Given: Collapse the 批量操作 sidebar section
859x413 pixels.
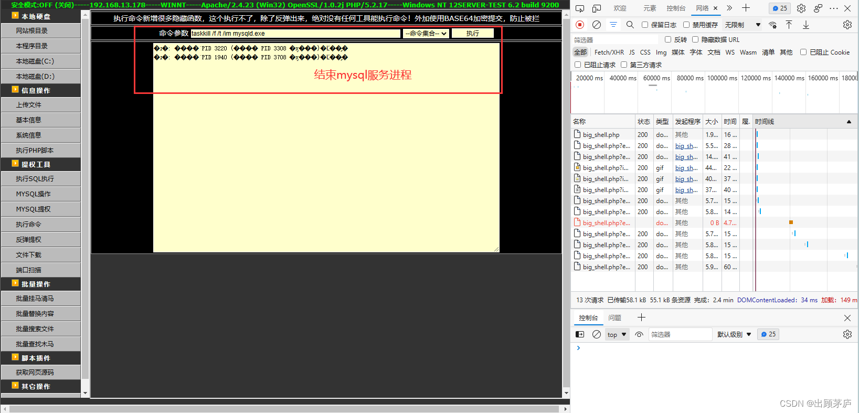Looking at the screenshot, I should point(41,284).
